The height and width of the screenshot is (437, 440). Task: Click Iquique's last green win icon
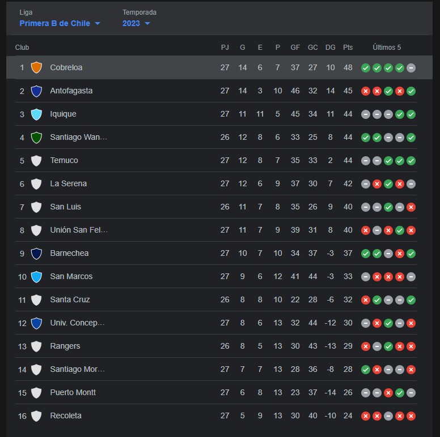click(411, 114)
